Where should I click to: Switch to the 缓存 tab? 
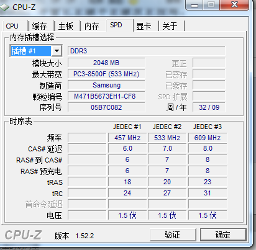tap(41, 26)
